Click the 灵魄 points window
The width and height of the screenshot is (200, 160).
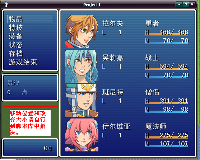point(30,88)
